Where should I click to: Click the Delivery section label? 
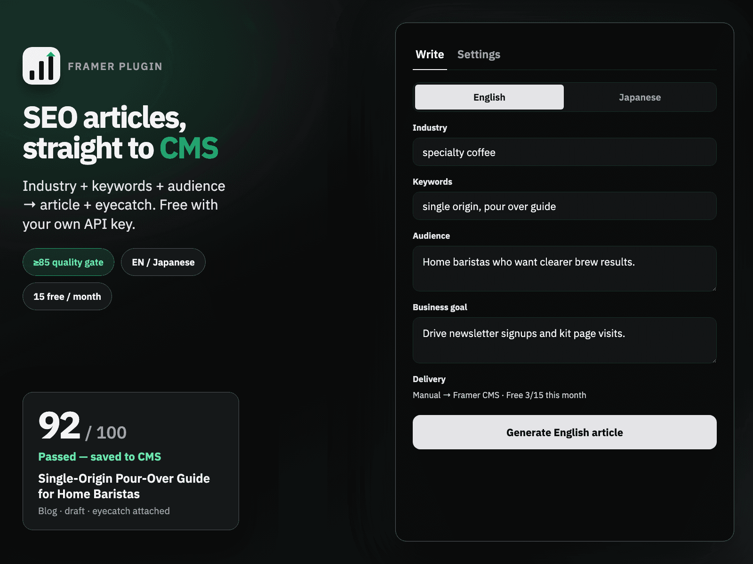[x=429, y=379]
